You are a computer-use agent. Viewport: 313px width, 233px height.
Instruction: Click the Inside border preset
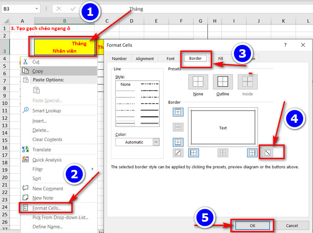247,82
